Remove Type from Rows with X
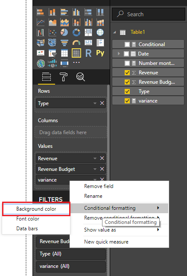This screenshot has width=187, height=276. tap(102, 103)
